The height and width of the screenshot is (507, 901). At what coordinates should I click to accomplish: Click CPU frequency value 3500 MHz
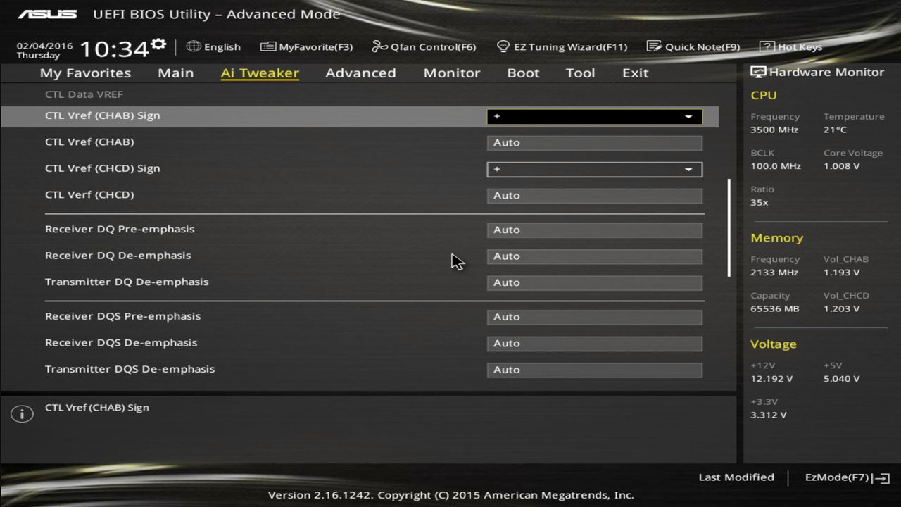[x=774, y=130]
